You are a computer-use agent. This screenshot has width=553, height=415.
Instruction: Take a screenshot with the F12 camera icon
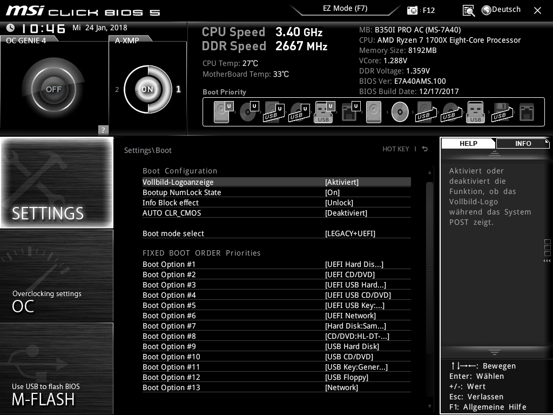pos(412,10)
